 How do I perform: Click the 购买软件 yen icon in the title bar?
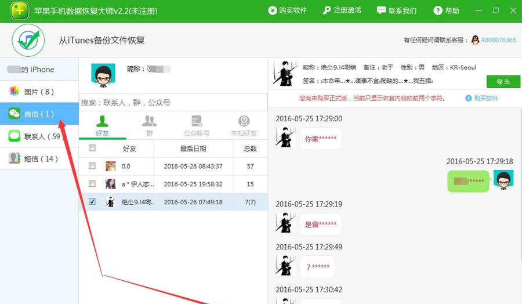coord(273,10)
